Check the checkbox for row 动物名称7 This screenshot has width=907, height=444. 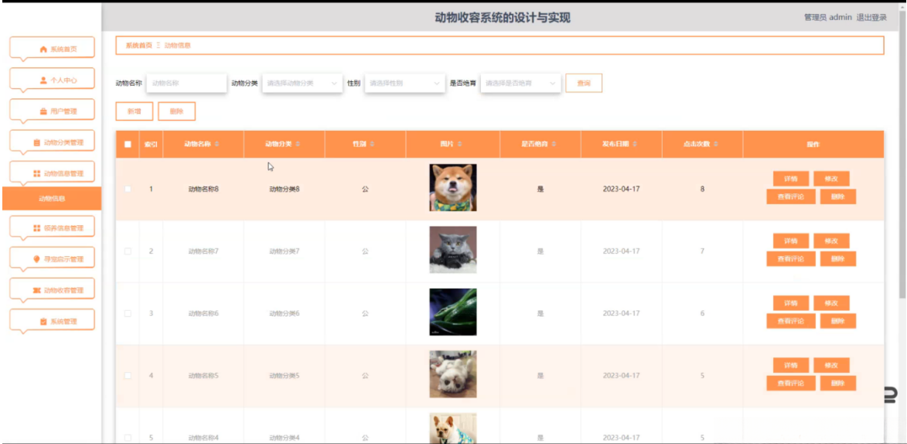pos(128,251)
